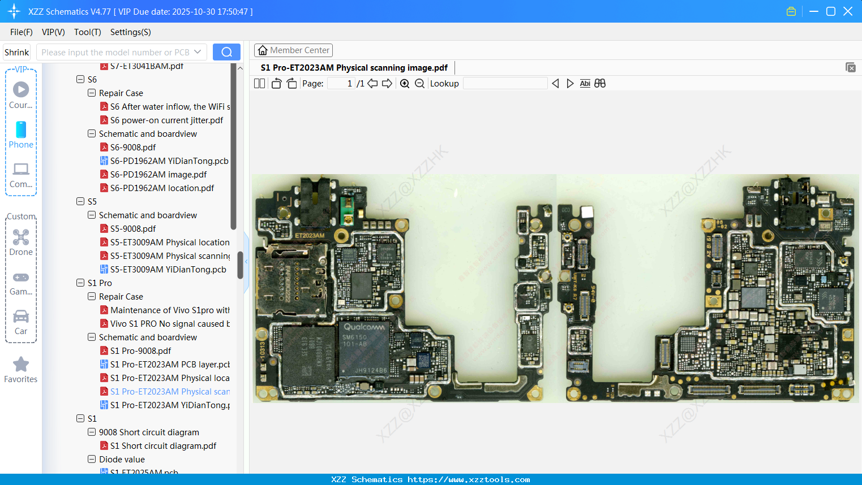Close all tabs icon at right
The image size is (862, 485).
(850, 67)
